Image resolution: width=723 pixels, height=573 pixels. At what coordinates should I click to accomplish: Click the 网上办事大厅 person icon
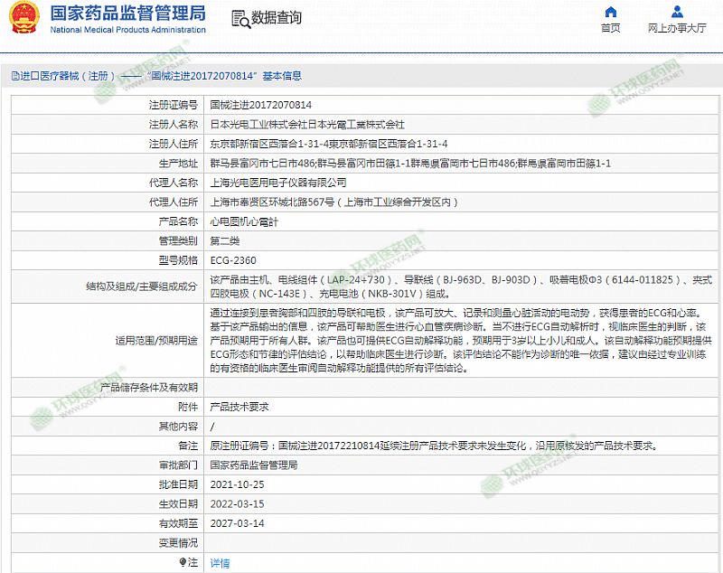(x=677, y=12)
